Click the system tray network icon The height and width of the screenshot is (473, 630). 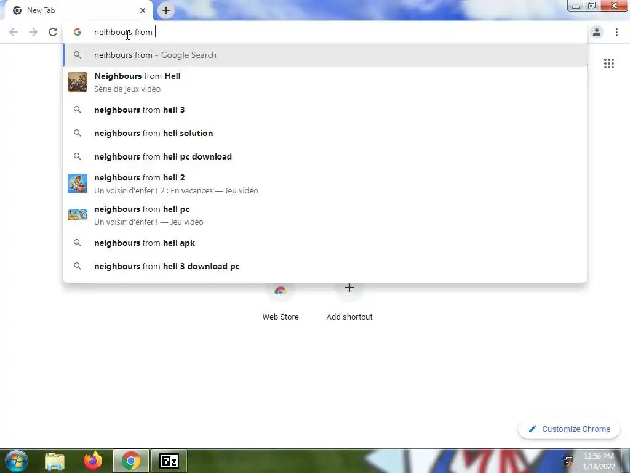[568, 461]
